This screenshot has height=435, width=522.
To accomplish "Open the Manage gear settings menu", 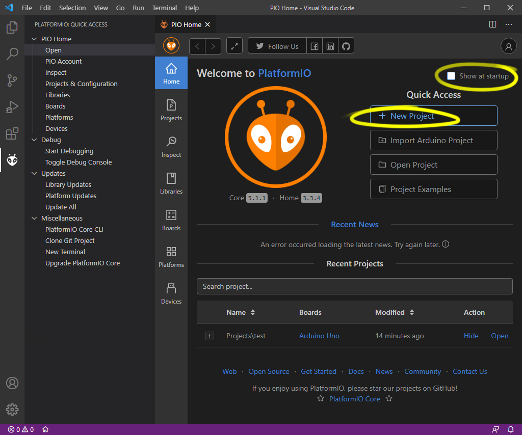I will tap(12, 410).
